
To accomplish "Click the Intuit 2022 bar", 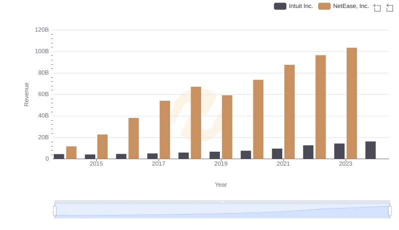I will coord(308,152).
